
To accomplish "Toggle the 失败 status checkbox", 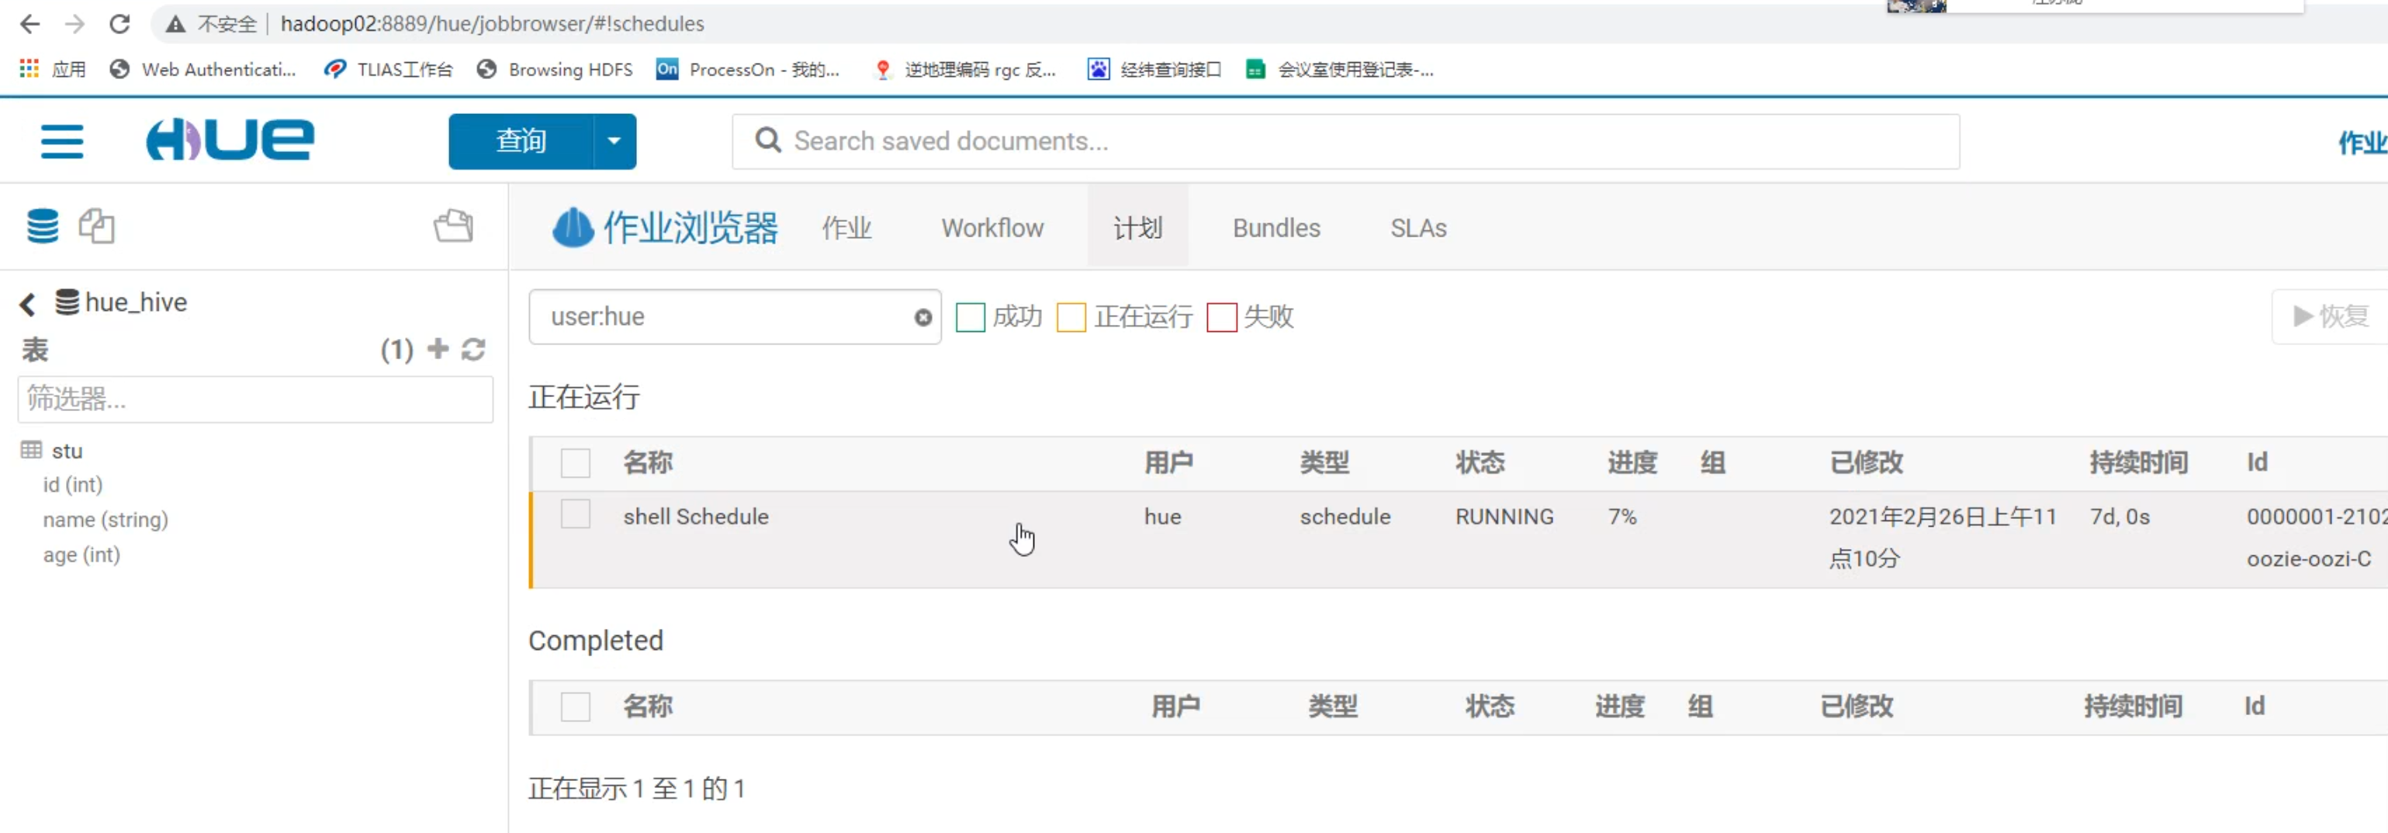I will point(1222,317).
